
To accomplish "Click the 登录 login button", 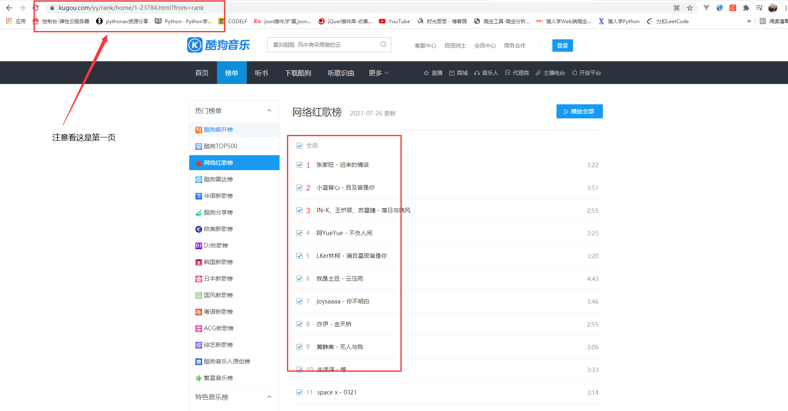I will point(562,46).
